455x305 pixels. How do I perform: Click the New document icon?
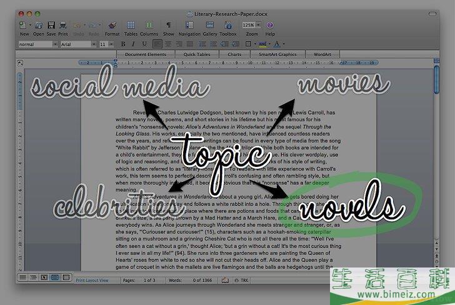(x=22, y=25)
